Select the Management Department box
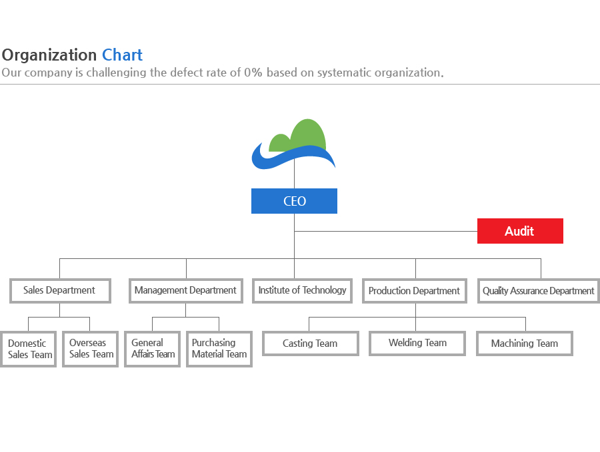This screenshot has width=600, height=452. tap(186, 291)
